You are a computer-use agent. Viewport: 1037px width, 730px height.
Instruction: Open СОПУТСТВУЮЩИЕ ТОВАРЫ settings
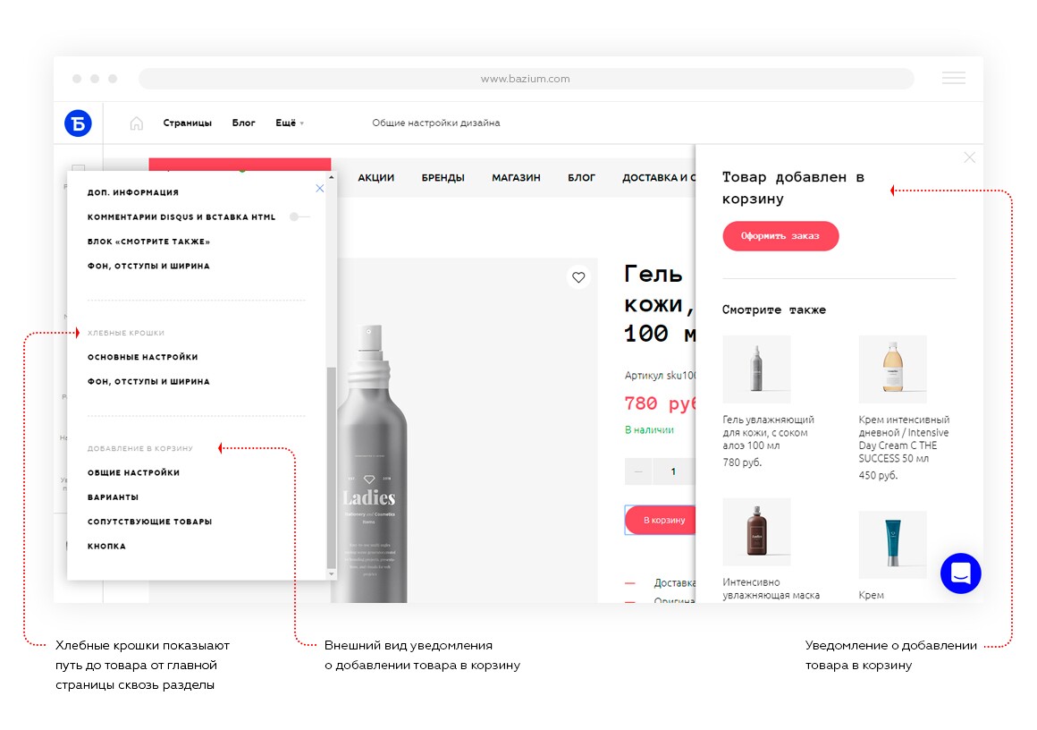150,522
